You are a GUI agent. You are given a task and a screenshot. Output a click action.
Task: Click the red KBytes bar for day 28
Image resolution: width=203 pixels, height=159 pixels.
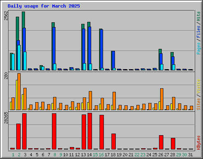[x=173, y=143]
